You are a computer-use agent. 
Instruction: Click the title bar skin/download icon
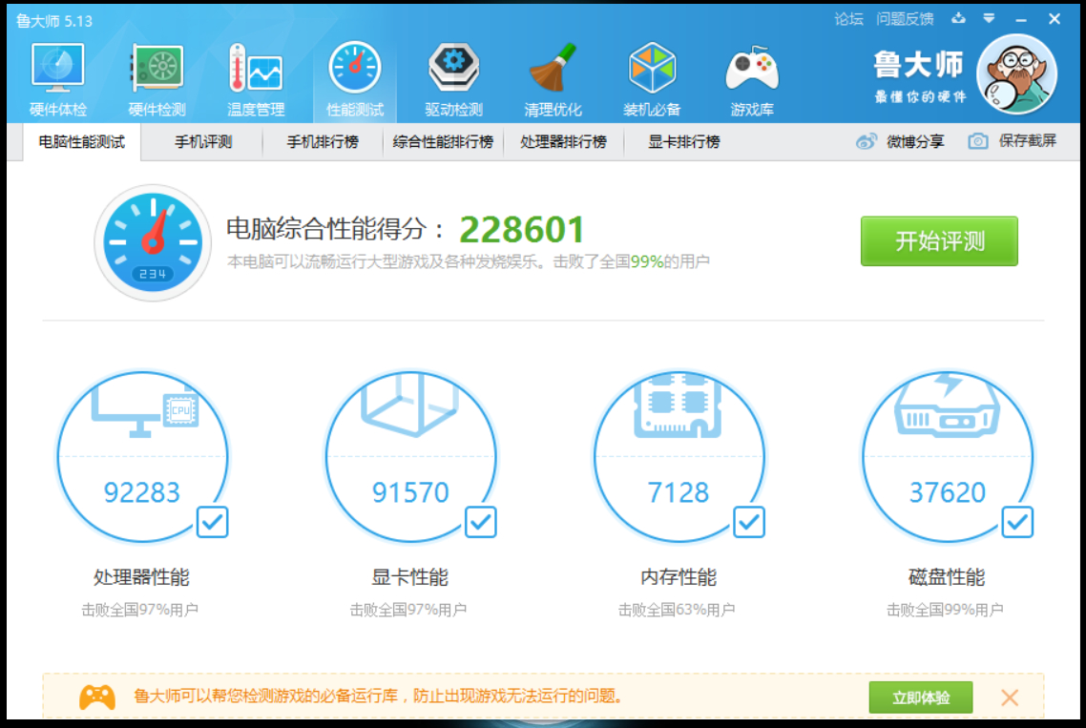point(958,19)
